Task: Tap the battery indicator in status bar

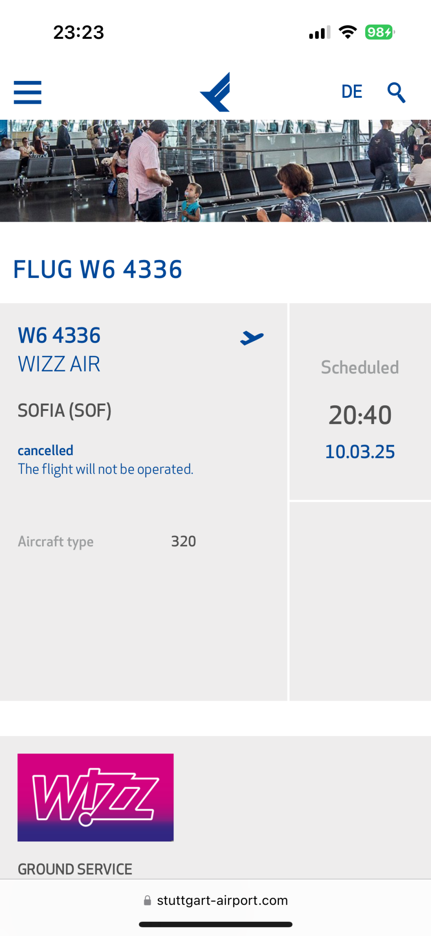Action: point(379,32)
